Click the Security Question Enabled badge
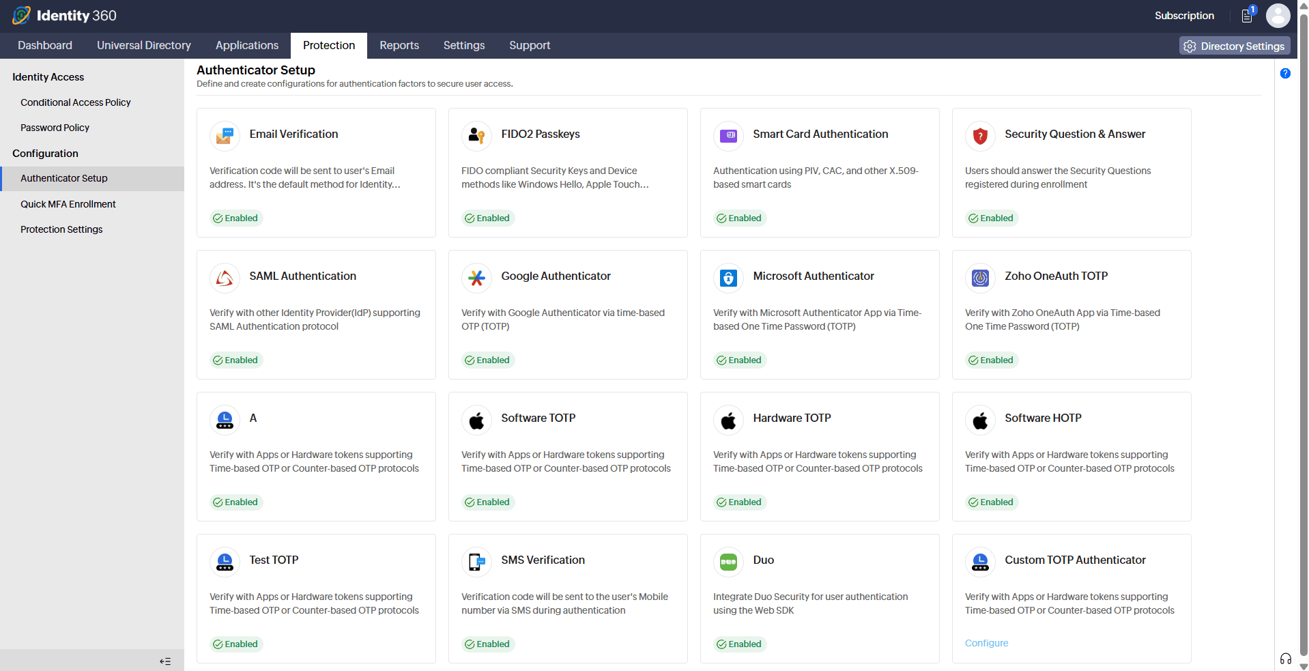The image size is (1309, 671). [x=992, y=218]
